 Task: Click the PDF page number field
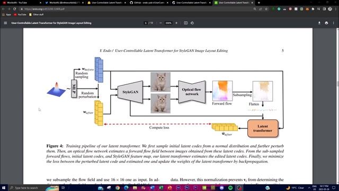click(146, 23)
